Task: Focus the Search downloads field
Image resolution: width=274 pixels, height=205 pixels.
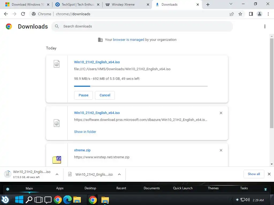Action: [x=142, y=26]
